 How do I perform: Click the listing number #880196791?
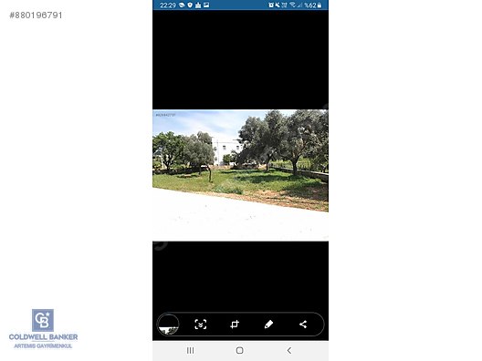[36, 15]
